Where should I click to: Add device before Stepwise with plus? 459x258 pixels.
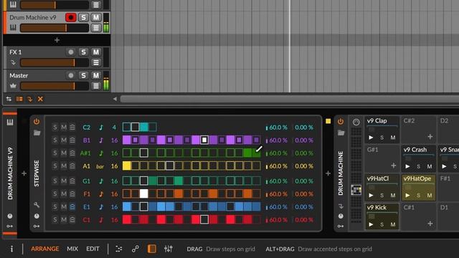[24, 173]
